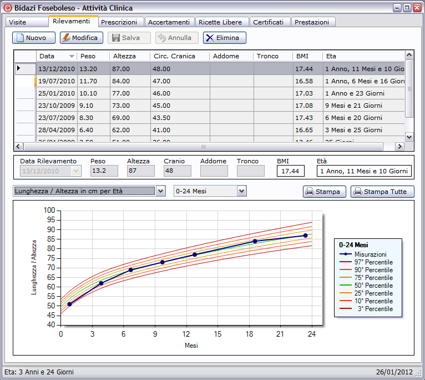Screen dimensions: 425x380
Task: Click the table's vertical scroll down arrow
Action: tap(409, 137)
